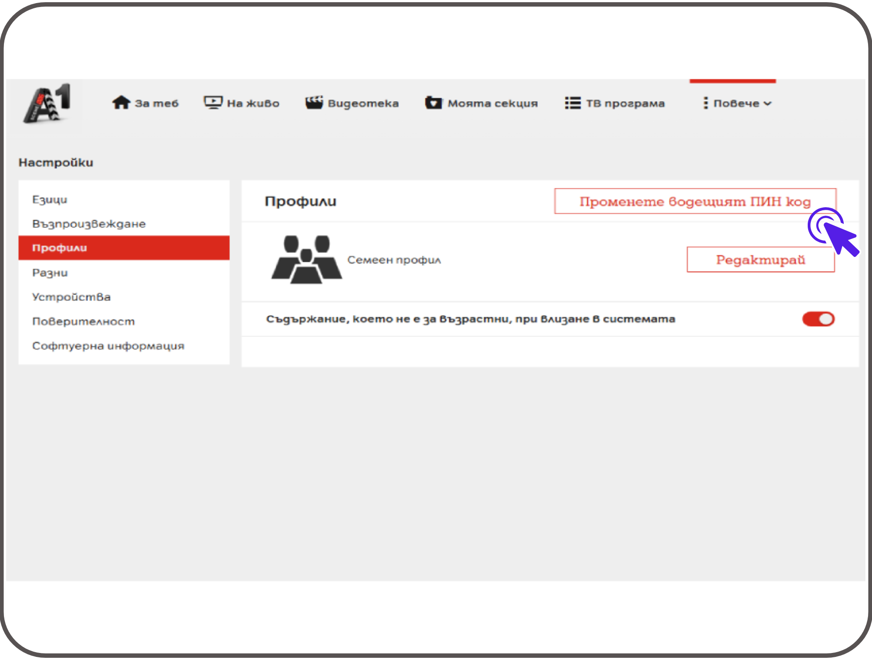Open the Езици settings section

50,200
